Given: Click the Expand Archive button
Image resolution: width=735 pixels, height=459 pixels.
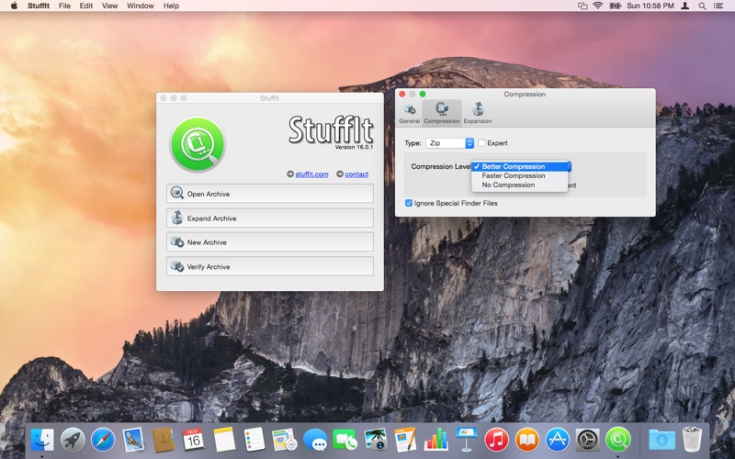Looking at the screenshot, I should (x=270, y=218).
